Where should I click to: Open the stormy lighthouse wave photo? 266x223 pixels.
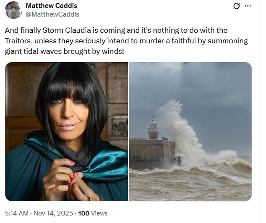coord(190,132)
